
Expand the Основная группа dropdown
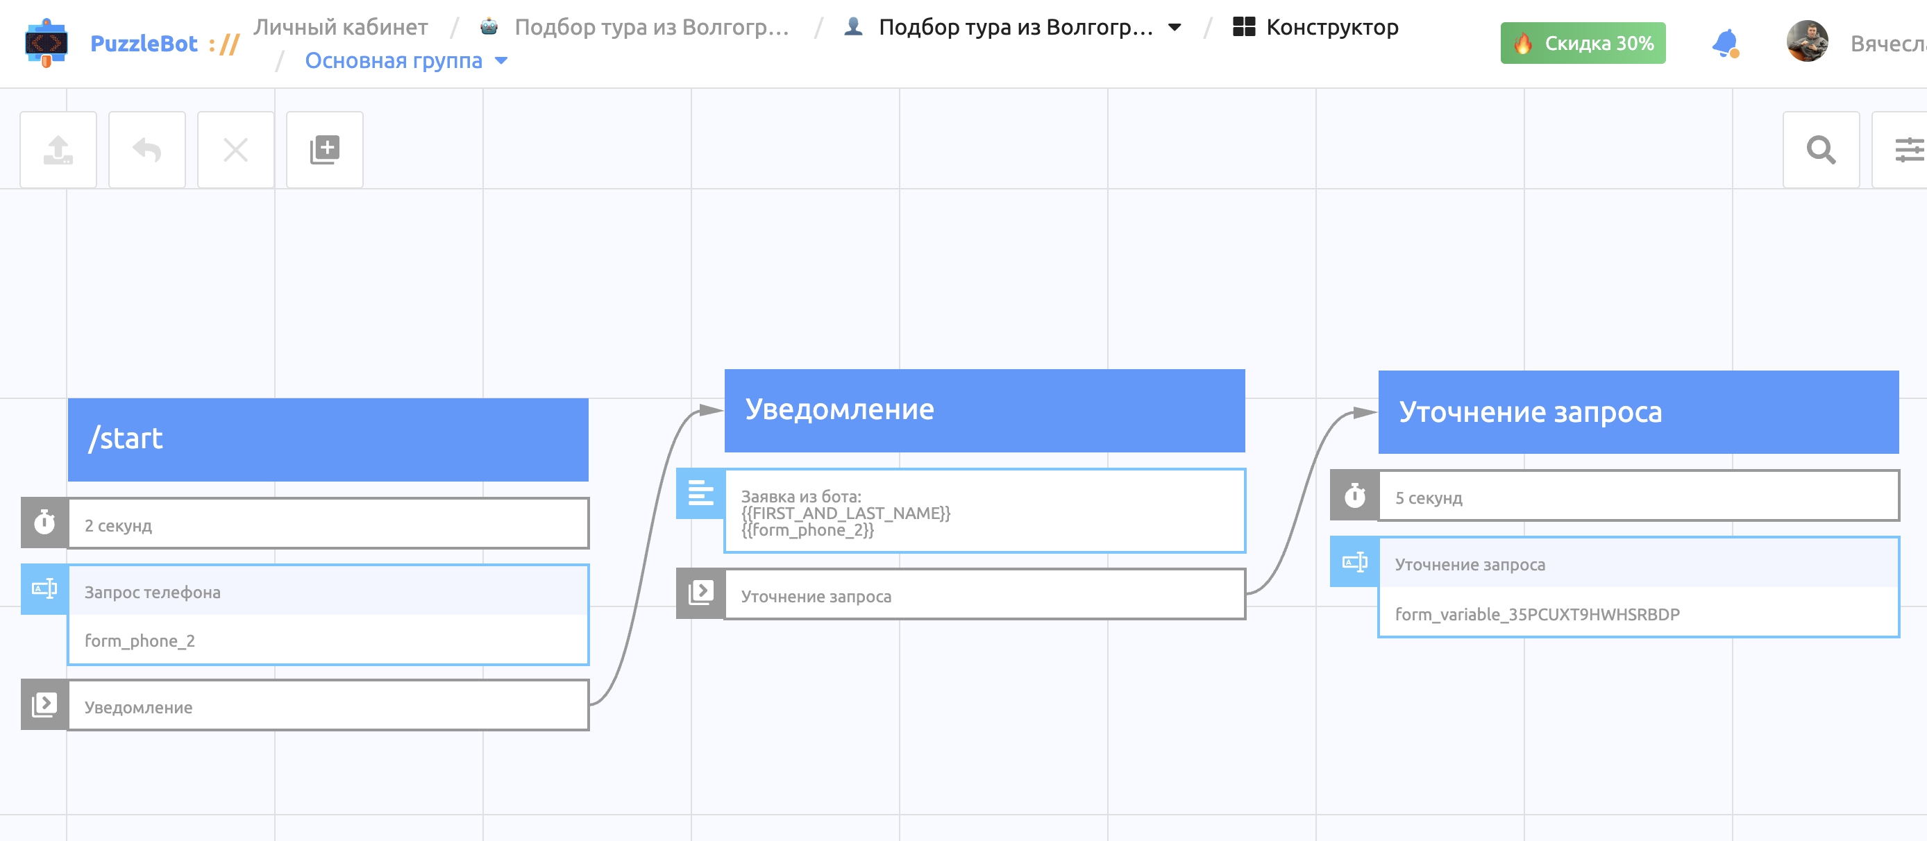[394, 60]
